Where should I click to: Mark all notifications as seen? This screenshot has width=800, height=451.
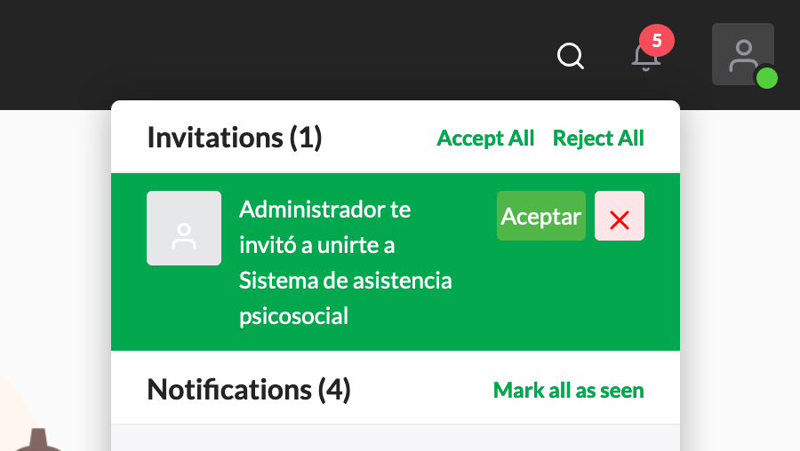click(x=568, y=391)
